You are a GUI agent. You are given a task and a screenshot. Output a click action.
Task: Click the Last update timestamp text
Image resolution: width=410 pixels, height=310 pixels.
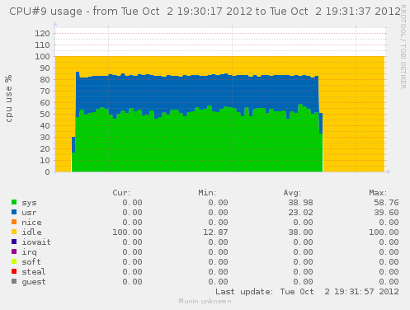coord(307,292)
